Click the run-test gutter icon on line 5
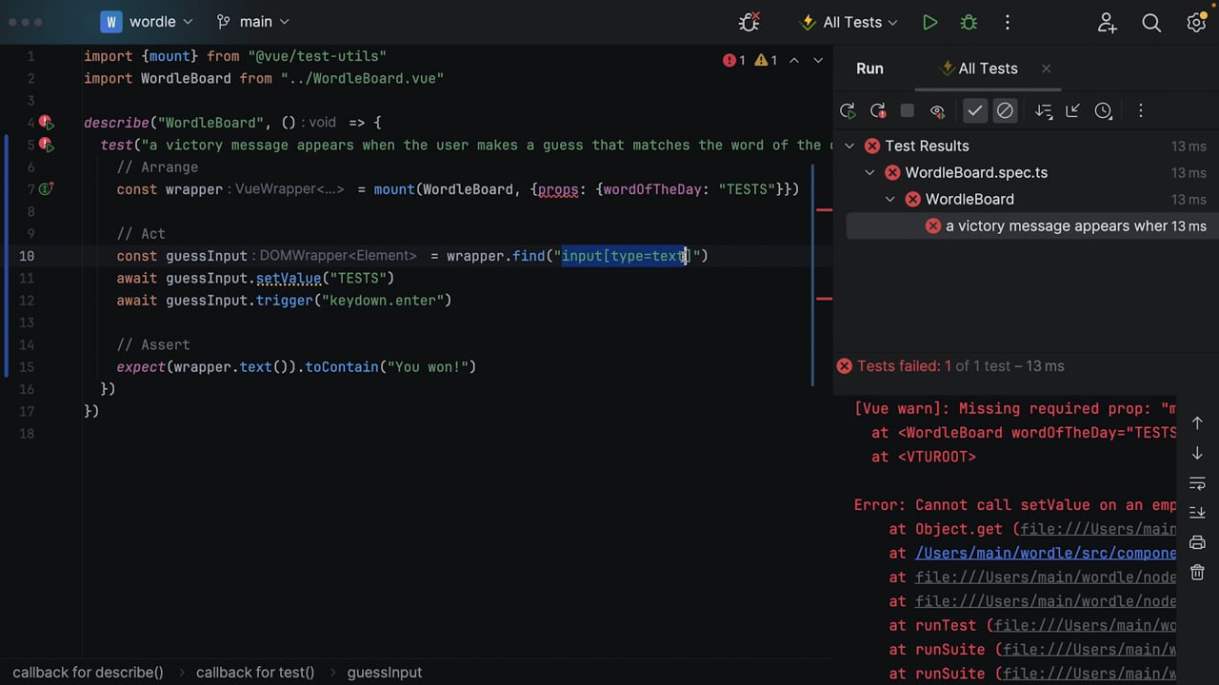This screenshot has height=685, width=1219. point(46,145)
